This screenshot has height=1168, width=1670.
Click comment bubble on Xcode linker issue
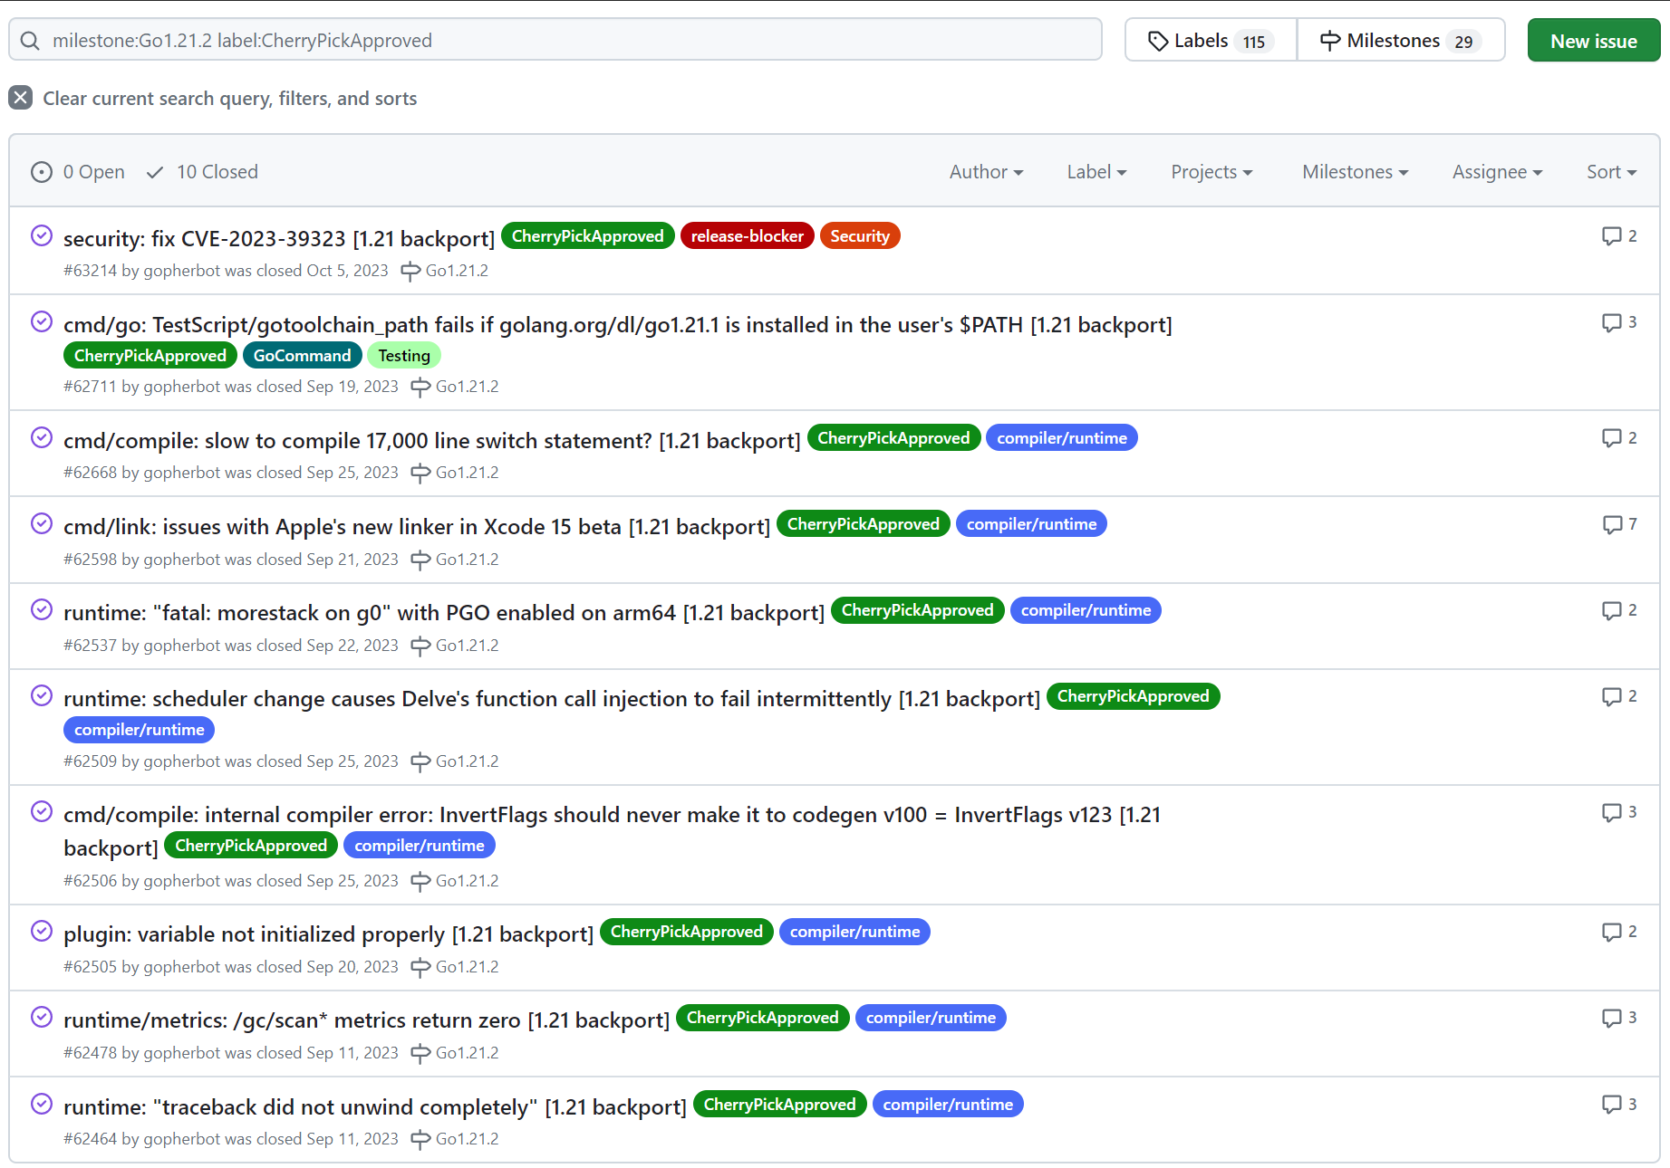[x=1611, y=524]
